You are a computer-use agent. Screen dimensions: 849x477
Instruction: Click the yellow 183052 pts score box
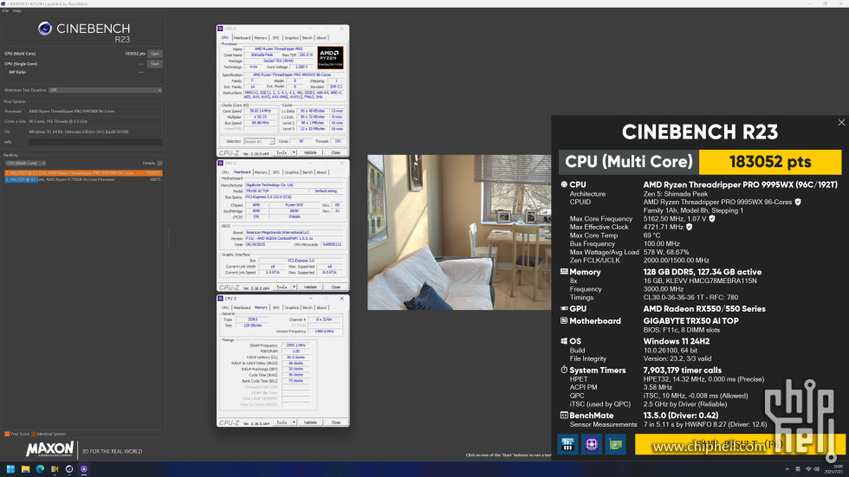coord(770,162)
